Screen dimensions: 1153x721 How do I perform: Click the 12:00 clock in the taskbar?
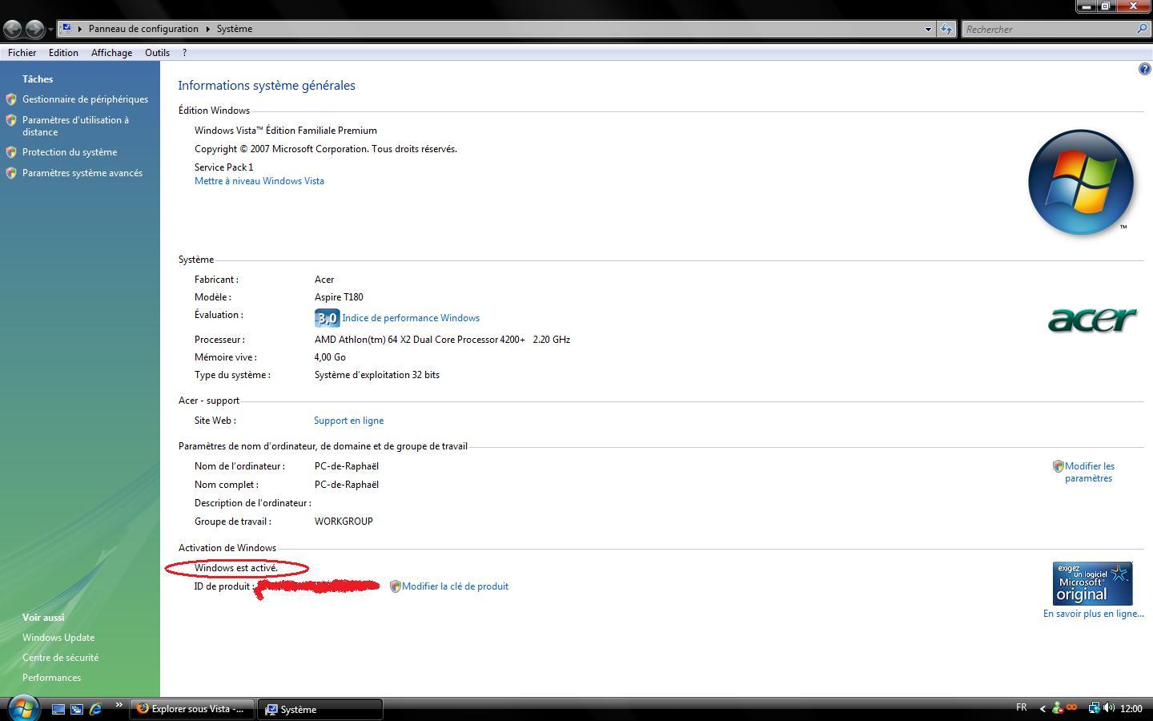(1131, 709)
